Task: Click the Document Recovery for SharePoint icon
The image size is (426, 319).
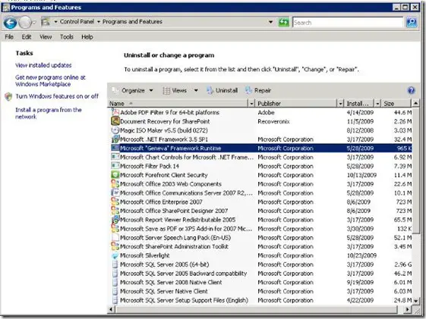Action: tap(115, 121)
